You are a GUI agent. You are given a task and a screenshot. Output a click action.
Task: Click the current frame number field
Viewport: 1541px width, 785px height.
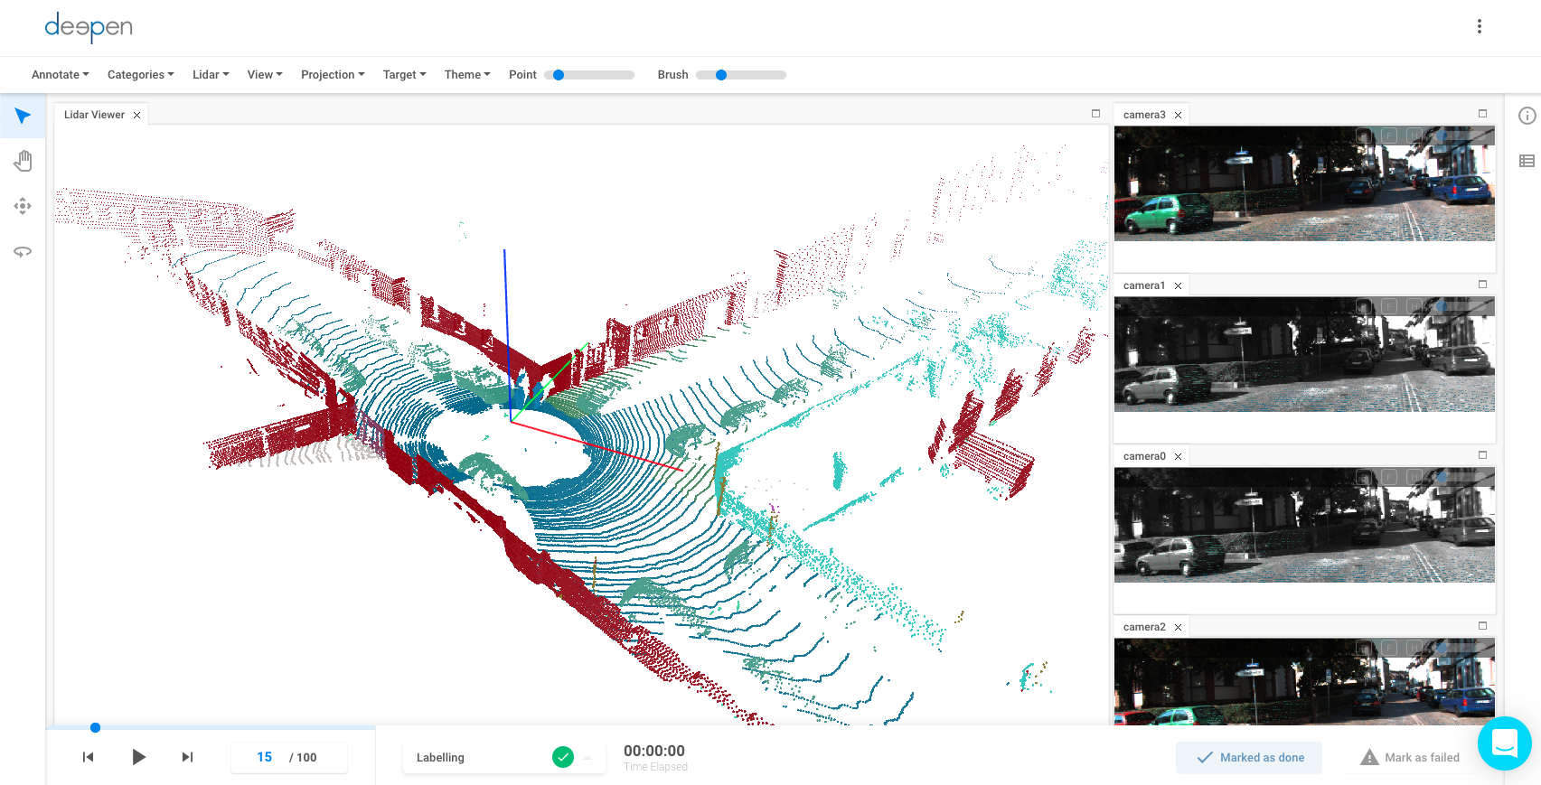(265, 757)
